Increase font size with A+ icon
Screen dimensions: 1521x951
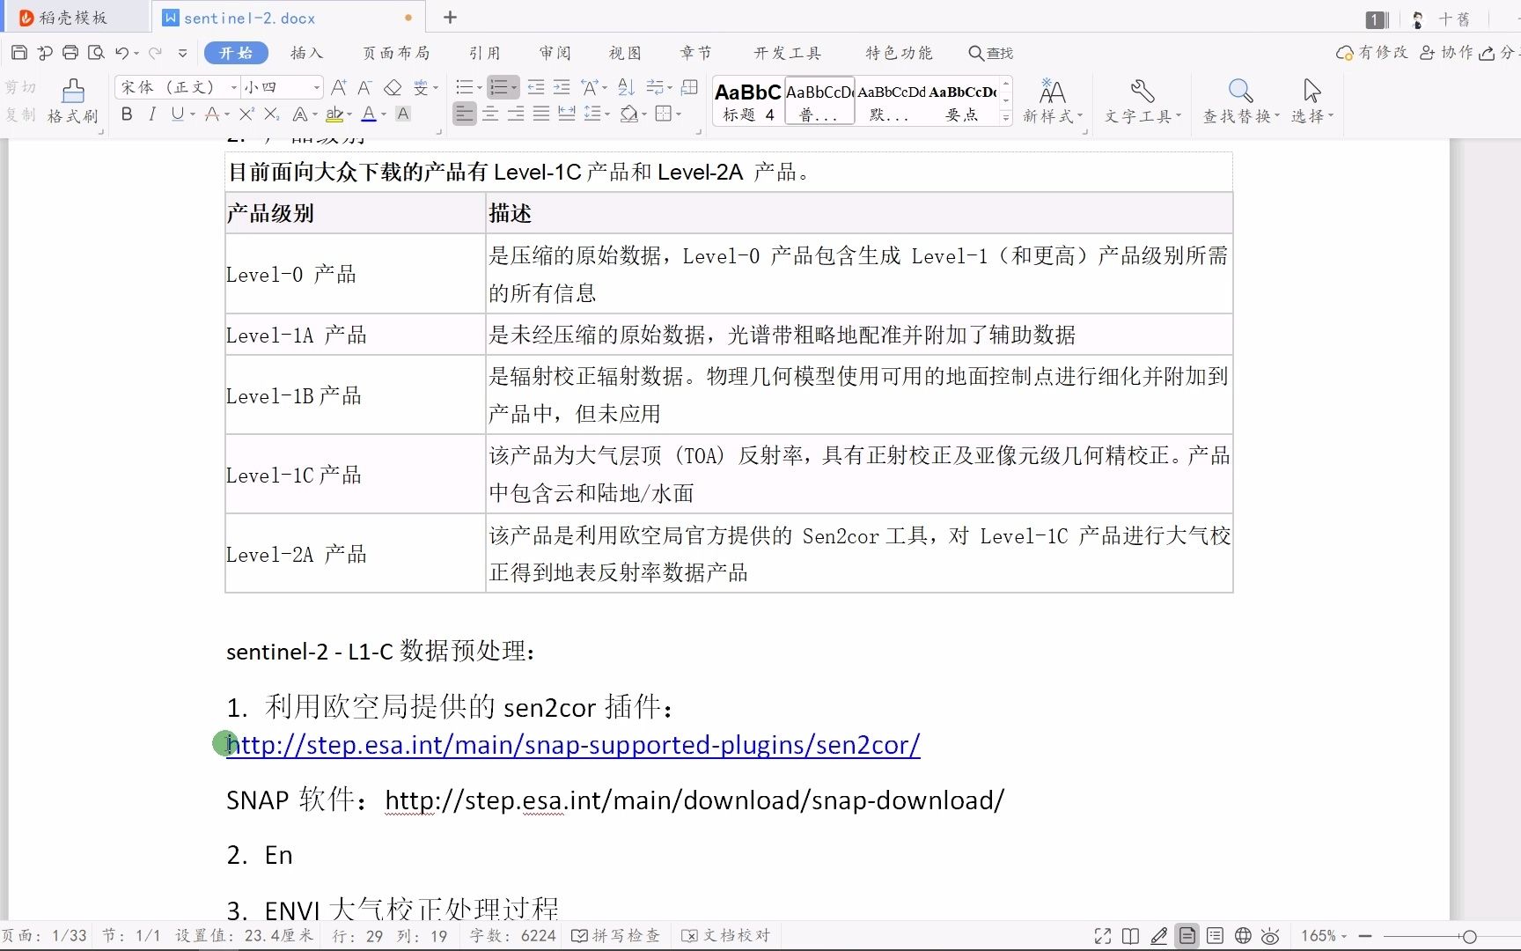(339, 87)
